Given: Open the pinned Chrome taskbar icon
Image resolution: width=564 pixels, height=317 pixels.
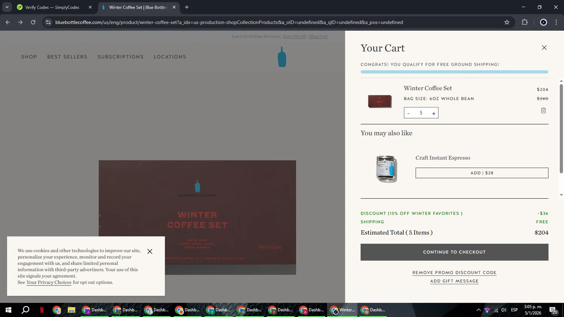Looking at the screenshot, I should [x=57, y=310].
